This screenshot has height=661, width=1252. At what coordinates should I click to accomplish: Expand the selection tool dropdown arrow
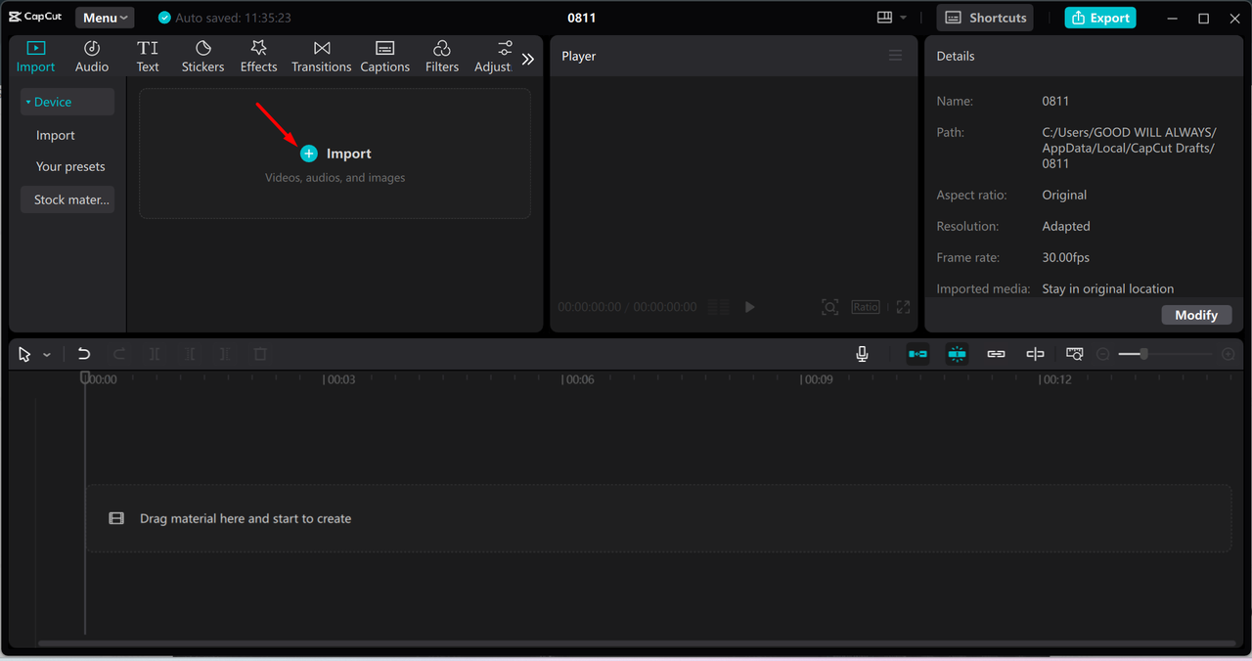[47, 355]
